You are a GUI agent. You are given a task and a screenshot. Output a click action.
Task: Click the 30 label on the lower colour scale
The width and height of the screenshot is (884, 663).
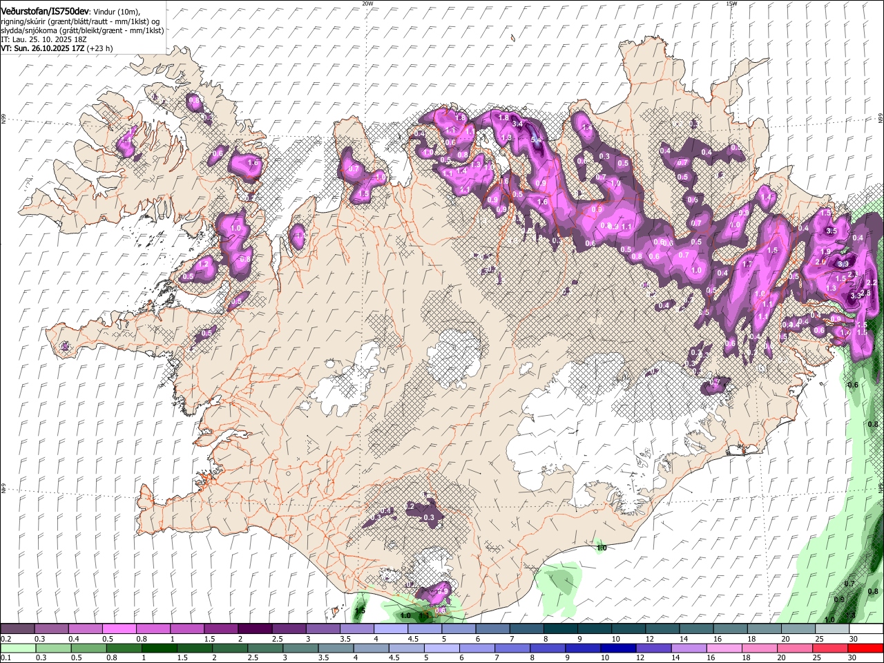pos(854,657)
